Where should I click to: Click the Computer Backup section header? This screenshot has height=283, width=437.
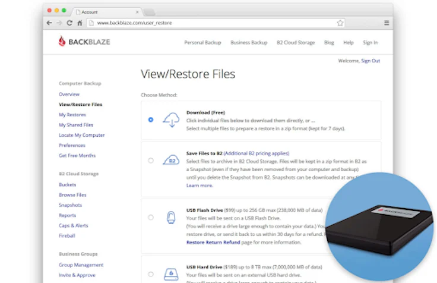[80, 83]
